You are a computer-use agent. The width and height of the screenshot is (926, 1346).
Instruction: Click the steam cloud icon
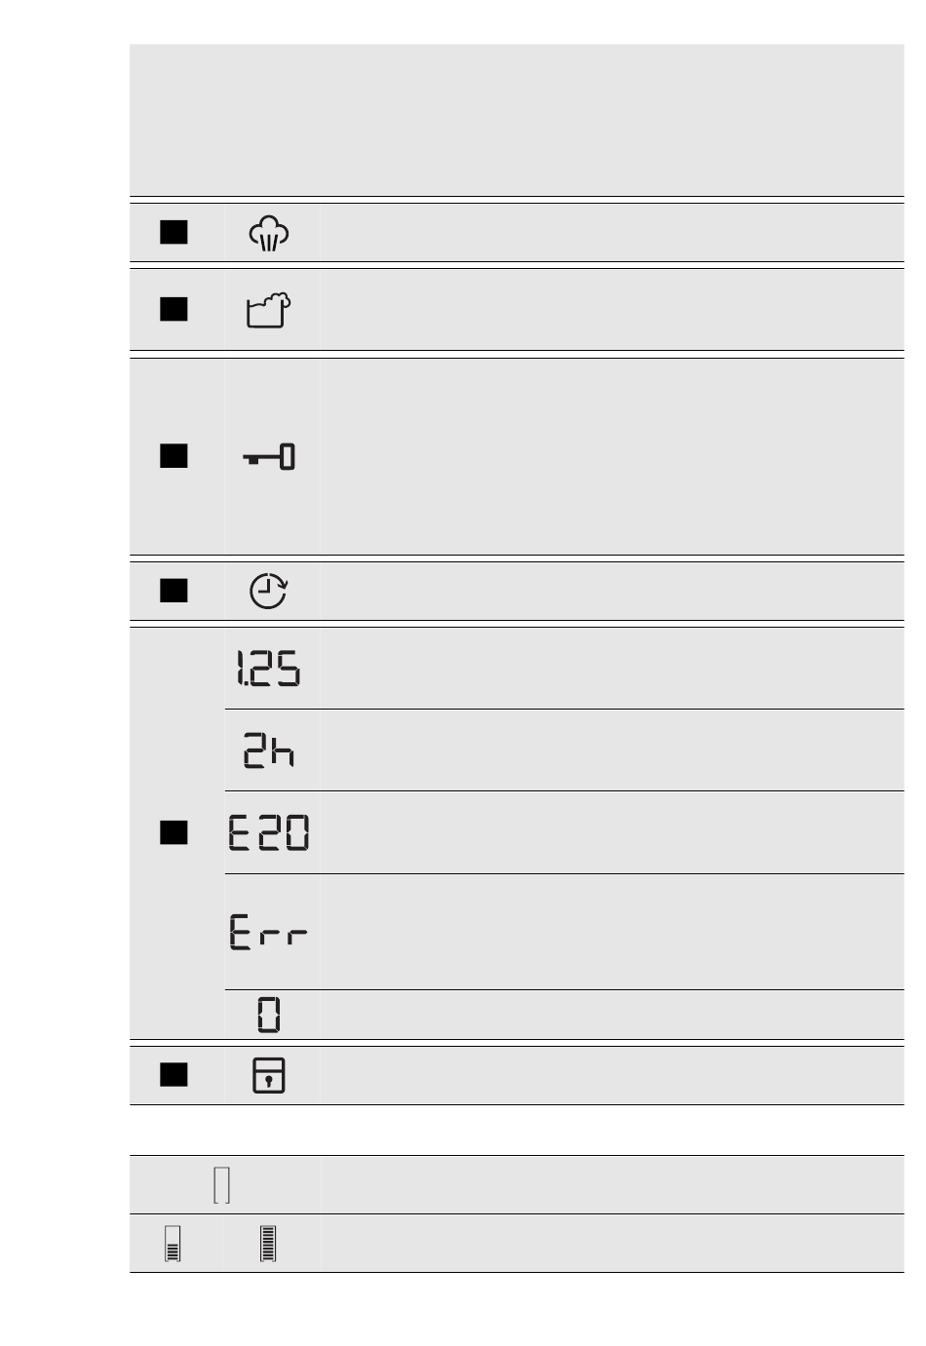point(269,234)
